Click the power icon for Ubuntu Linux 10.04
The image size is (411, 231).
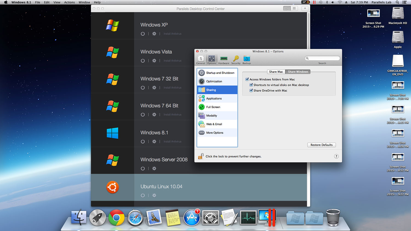[143, 195]
